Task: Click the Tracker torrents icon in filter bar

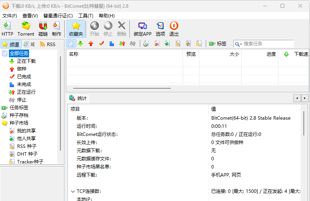Action: 199,44
